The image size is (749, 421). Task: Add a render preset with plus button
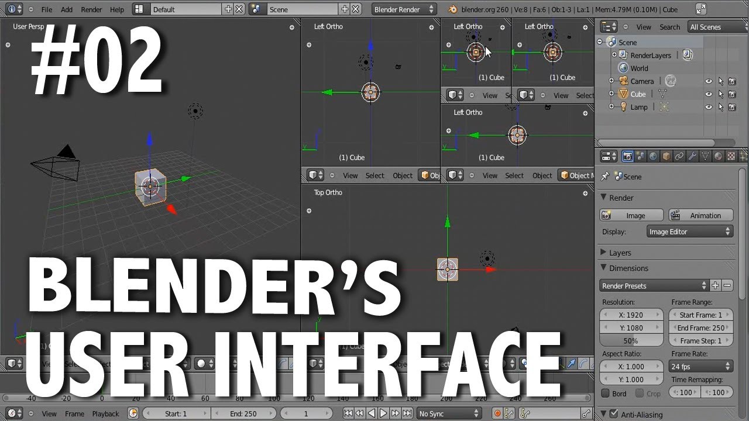(x=715, y=285)
